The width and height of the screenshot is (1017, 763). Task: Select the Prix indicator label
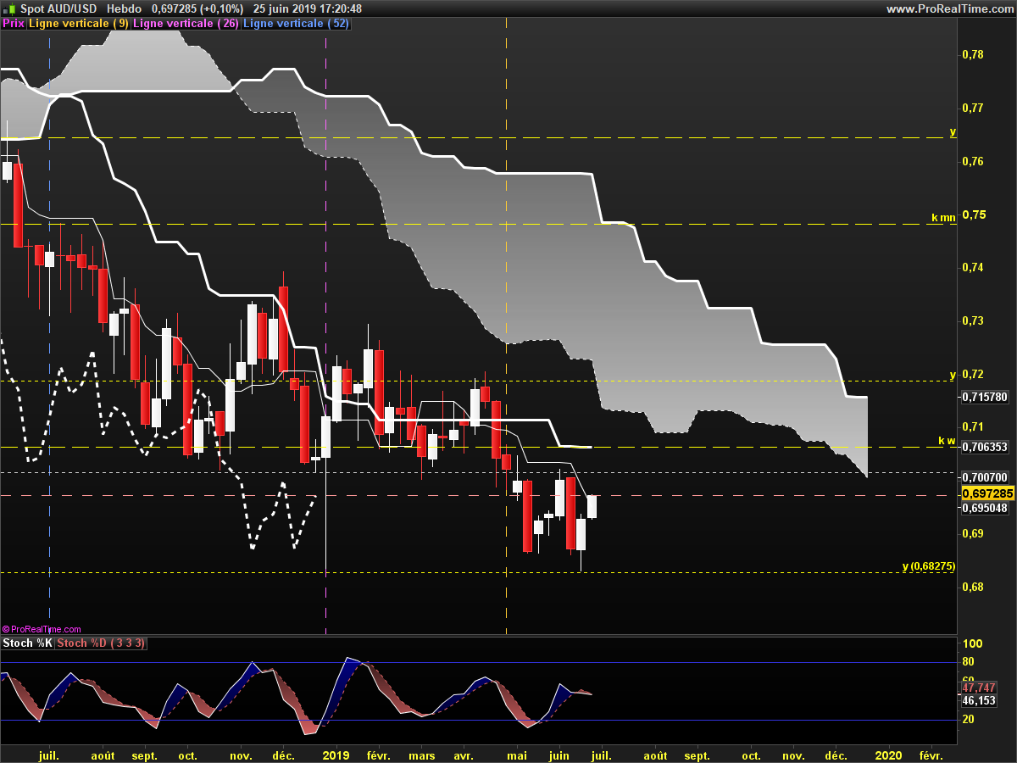coord(14,24)
